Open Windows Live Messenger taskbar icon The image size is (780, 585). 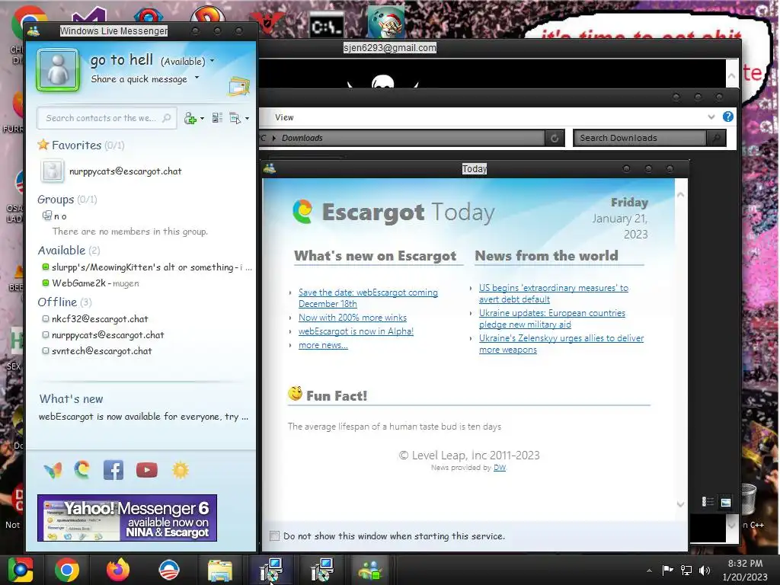[370, 571]
